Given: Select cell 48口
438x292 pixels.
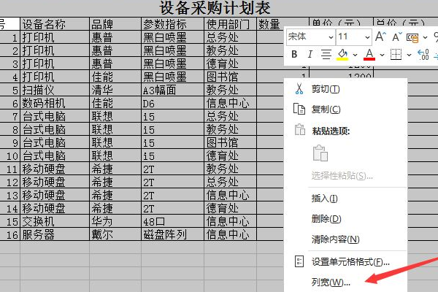Looking at the screenshot, I should (172, 222).
